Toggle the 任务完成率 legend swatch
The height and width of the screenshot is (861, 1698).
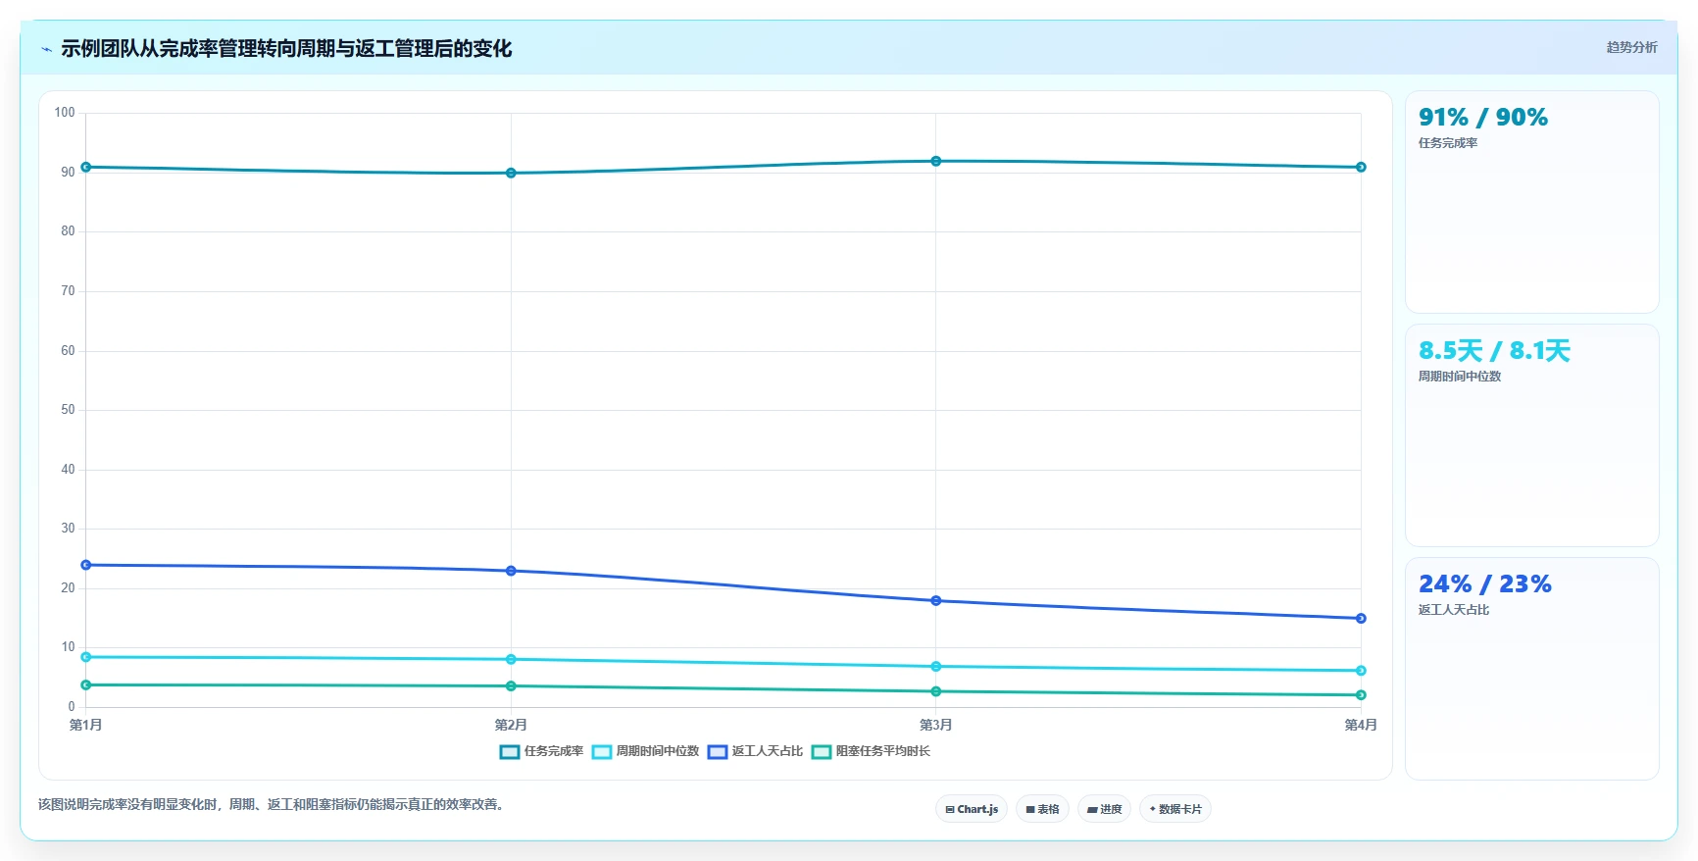[510, 752]
